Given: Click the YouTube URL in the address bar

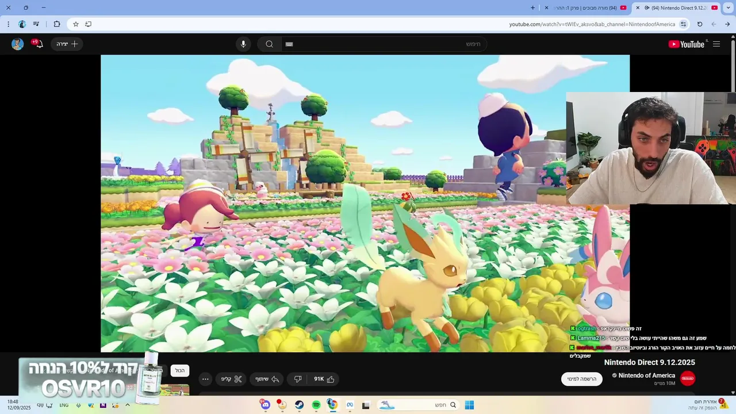Looking at the screenshot, I should pyautogui.click(x=592, y=24).
